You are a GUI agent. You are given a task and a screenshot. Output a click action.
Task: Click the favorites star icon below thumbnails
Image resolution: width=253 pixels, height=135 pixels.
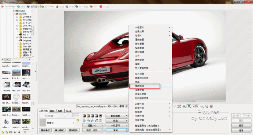pos(3,132)
